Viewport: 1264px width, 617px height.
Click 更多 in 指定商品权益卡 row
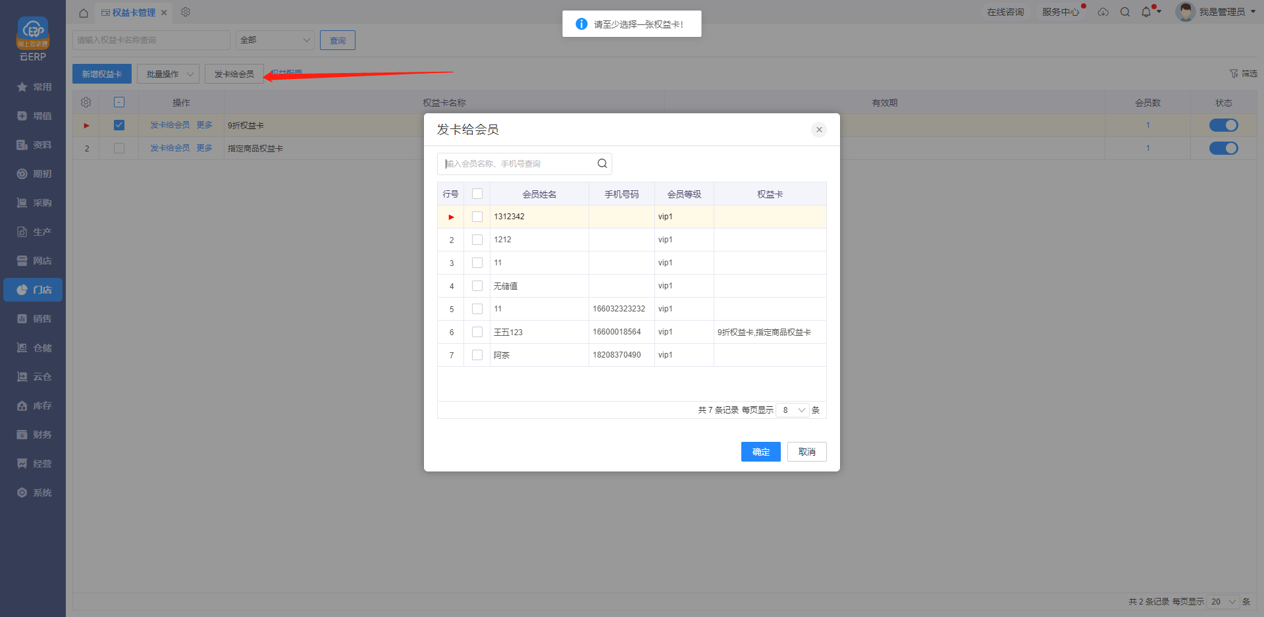coord(205,148)
